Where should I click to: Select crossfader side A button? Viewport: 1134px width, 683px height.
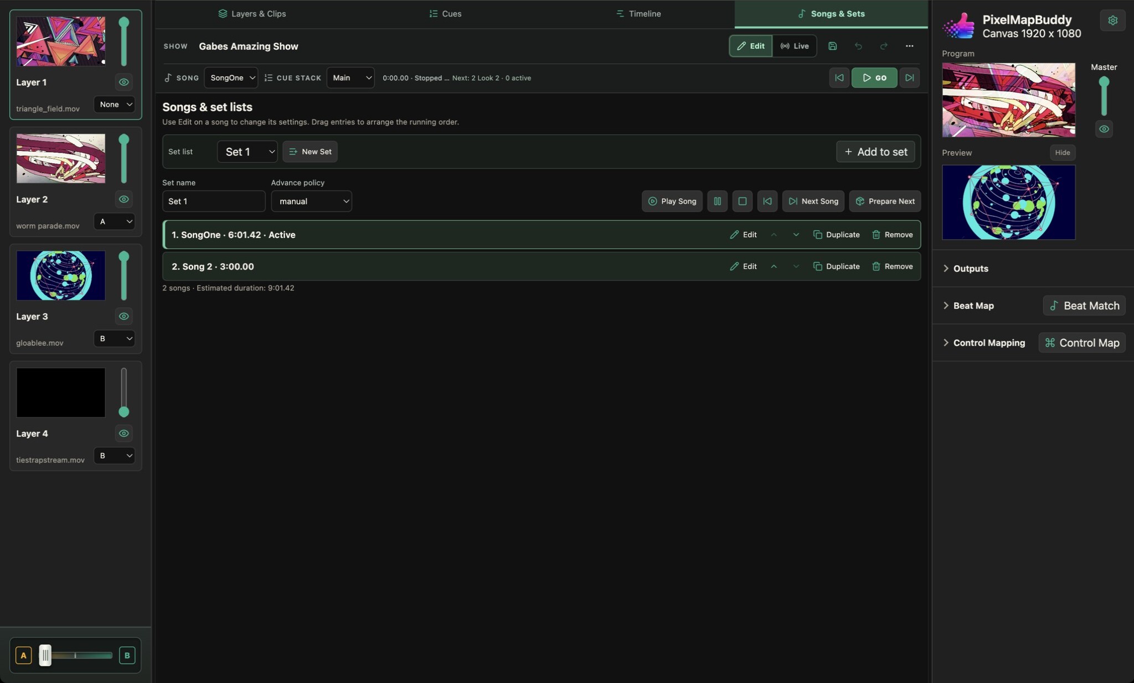tap(23, 655)
